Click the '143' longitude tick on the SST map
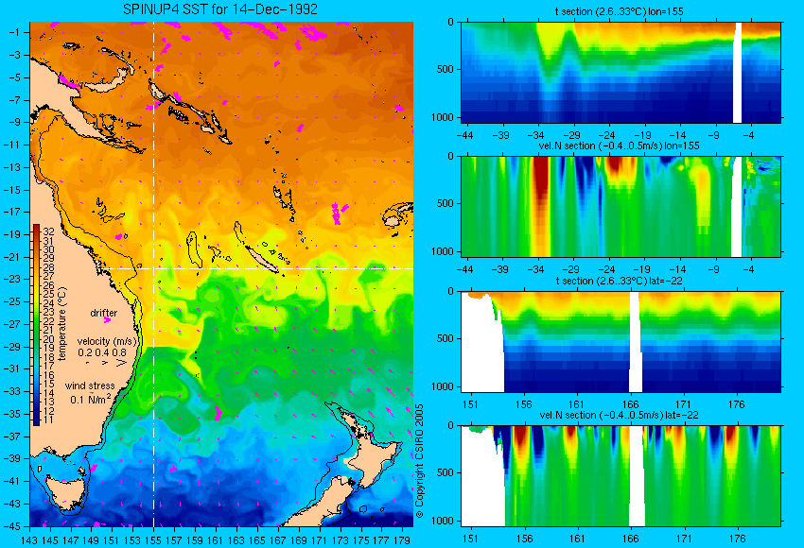Image resolution: width=804 pixels, height=548 pixels. tap(29, 539)
